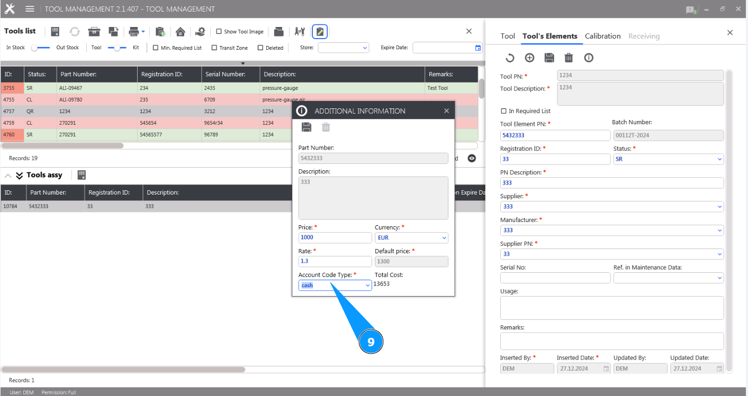The image size is (748, 396).
Task: Click the info icon in Additional Information title
Action: [302, 111]
